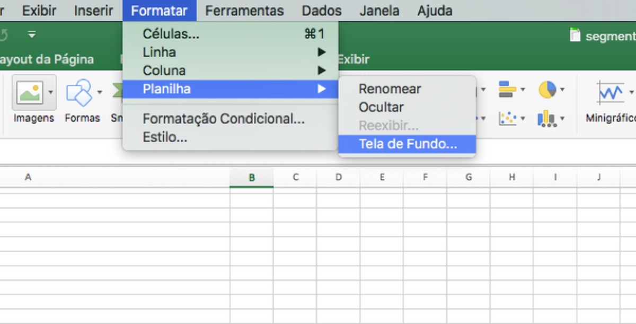This screenshot has height=324, width=636.
Task: Select the pie chart insert icon
Action: pos(547,90)
